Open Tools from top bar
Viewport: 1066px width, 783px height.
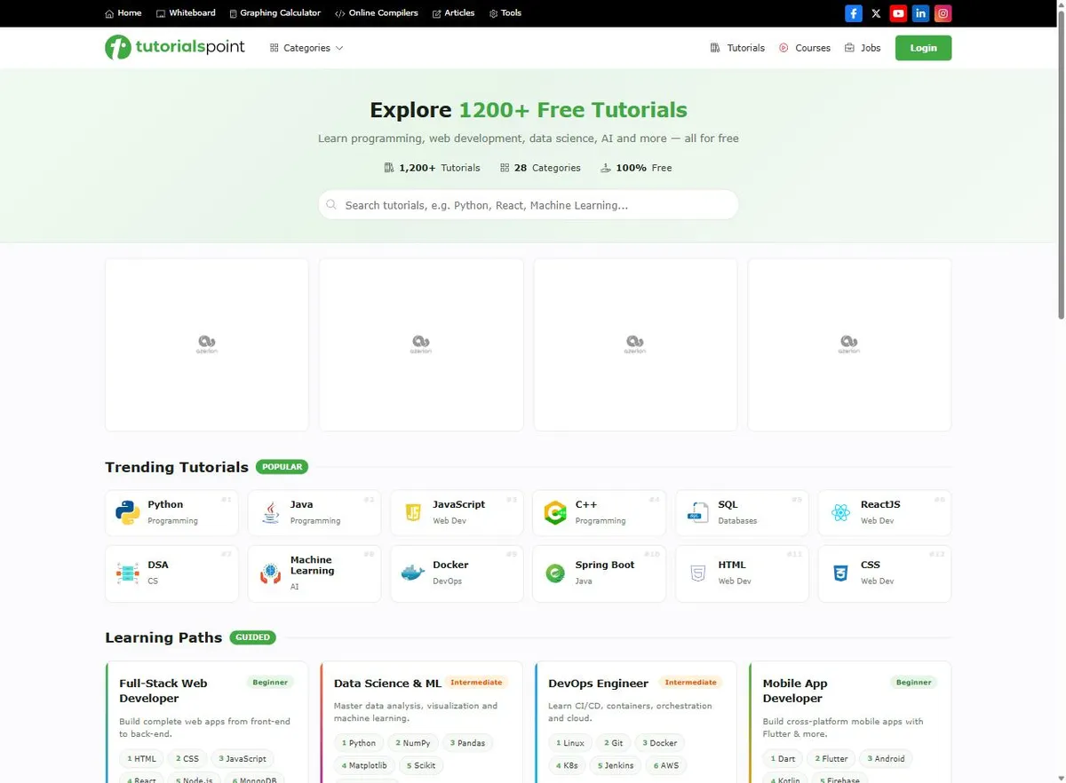[505, 13]
